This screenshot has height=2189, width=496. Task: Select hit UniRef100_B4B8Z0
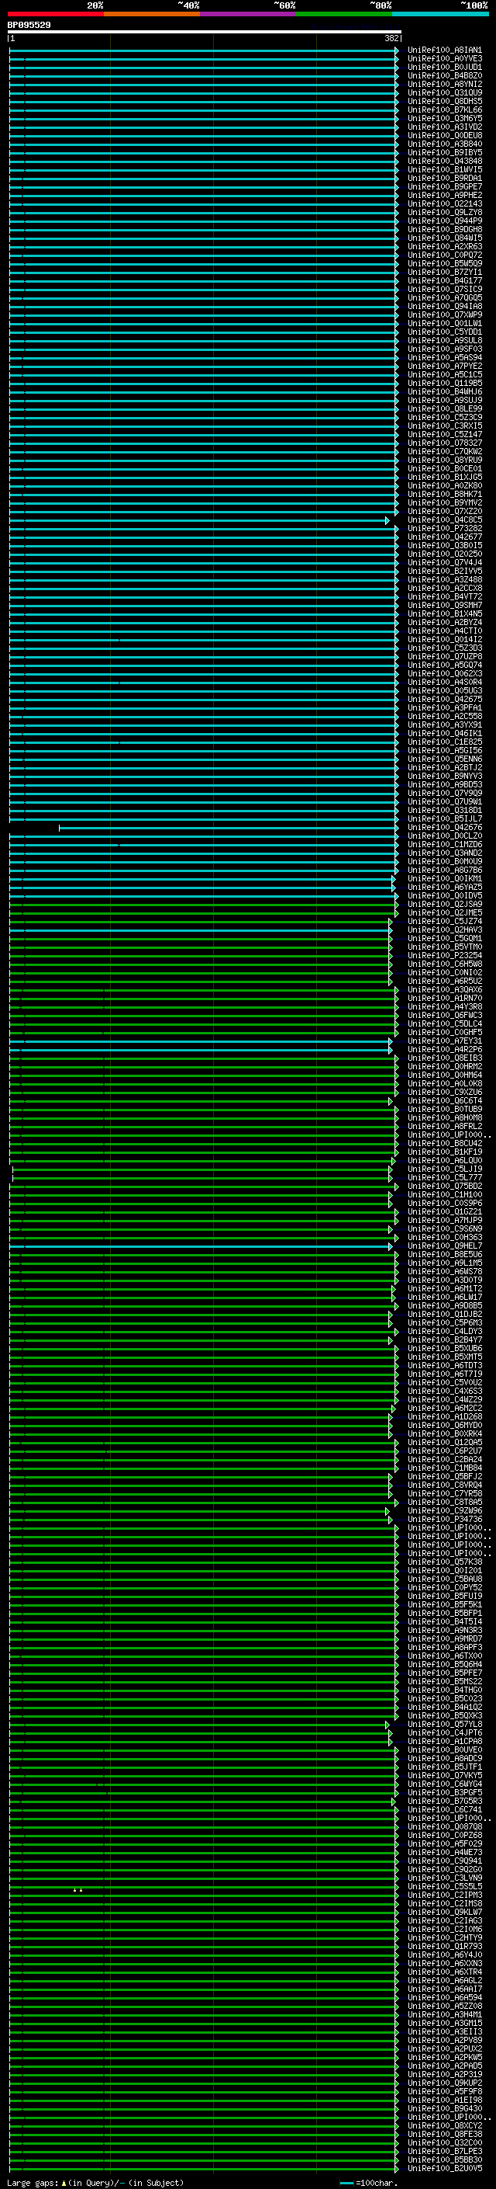pyautogui.click(x=444, y=75)
